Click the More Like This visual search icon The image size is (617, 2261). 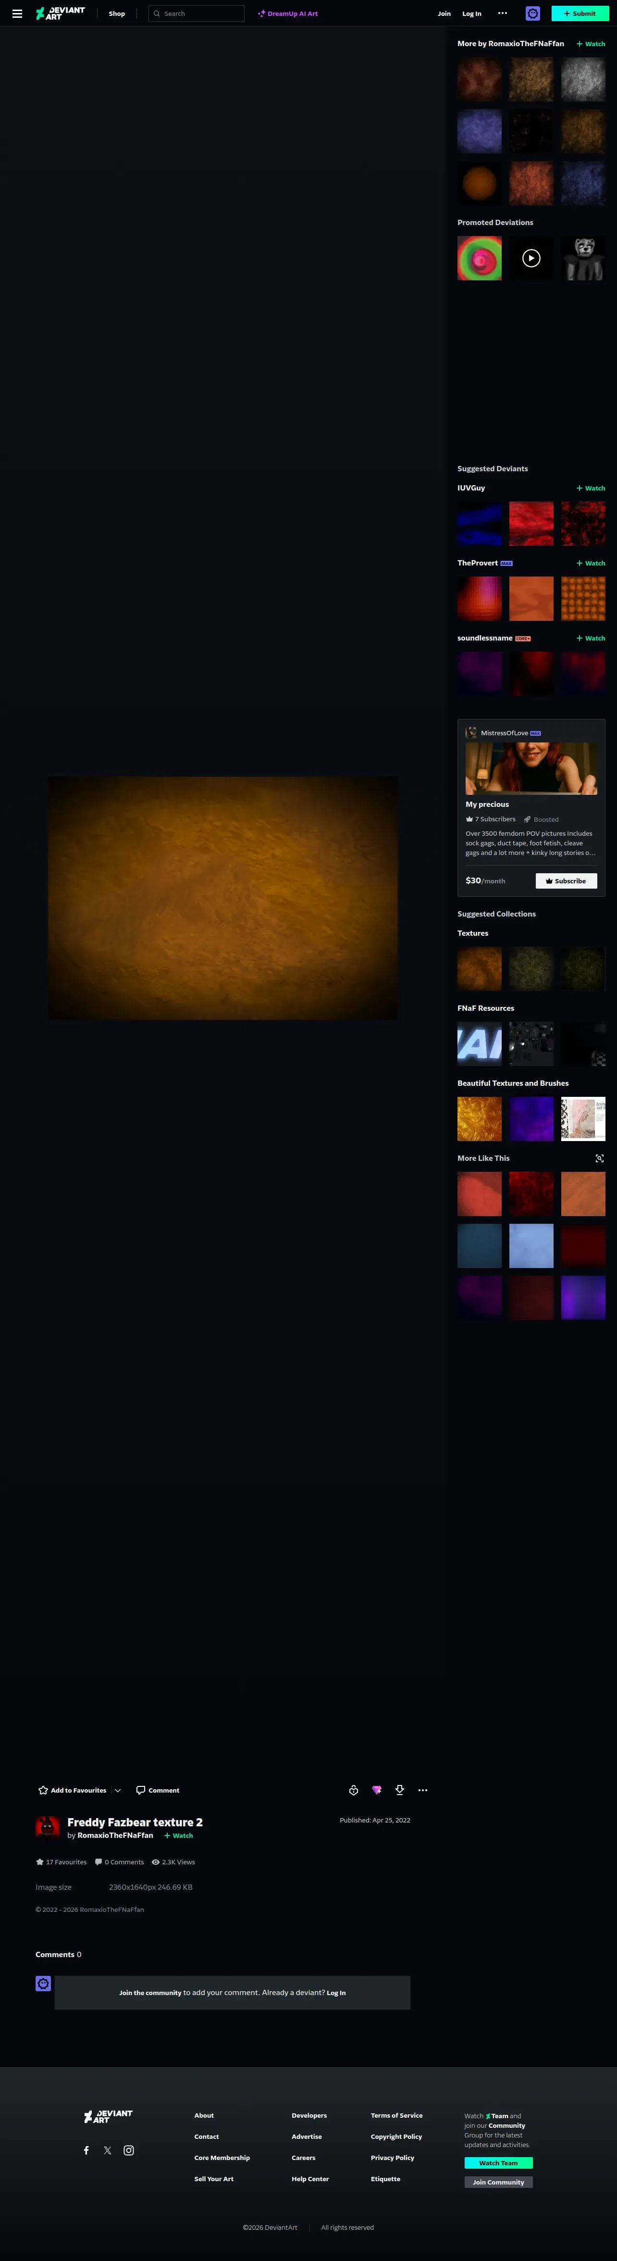(599, 1158)
